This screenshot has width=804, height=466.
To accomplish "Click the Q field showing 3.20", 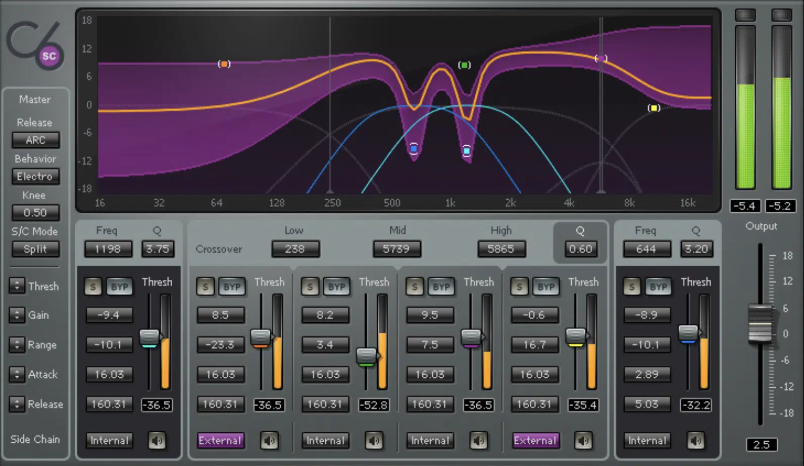I will pos(696,249).
